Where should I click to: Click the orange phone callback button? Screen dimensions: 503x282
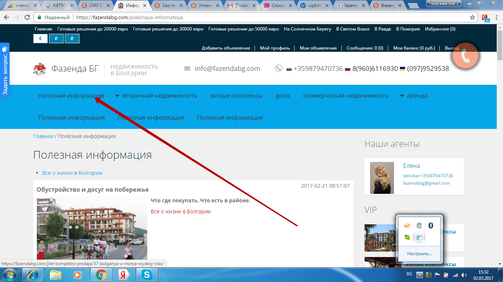tap(465, 56)
